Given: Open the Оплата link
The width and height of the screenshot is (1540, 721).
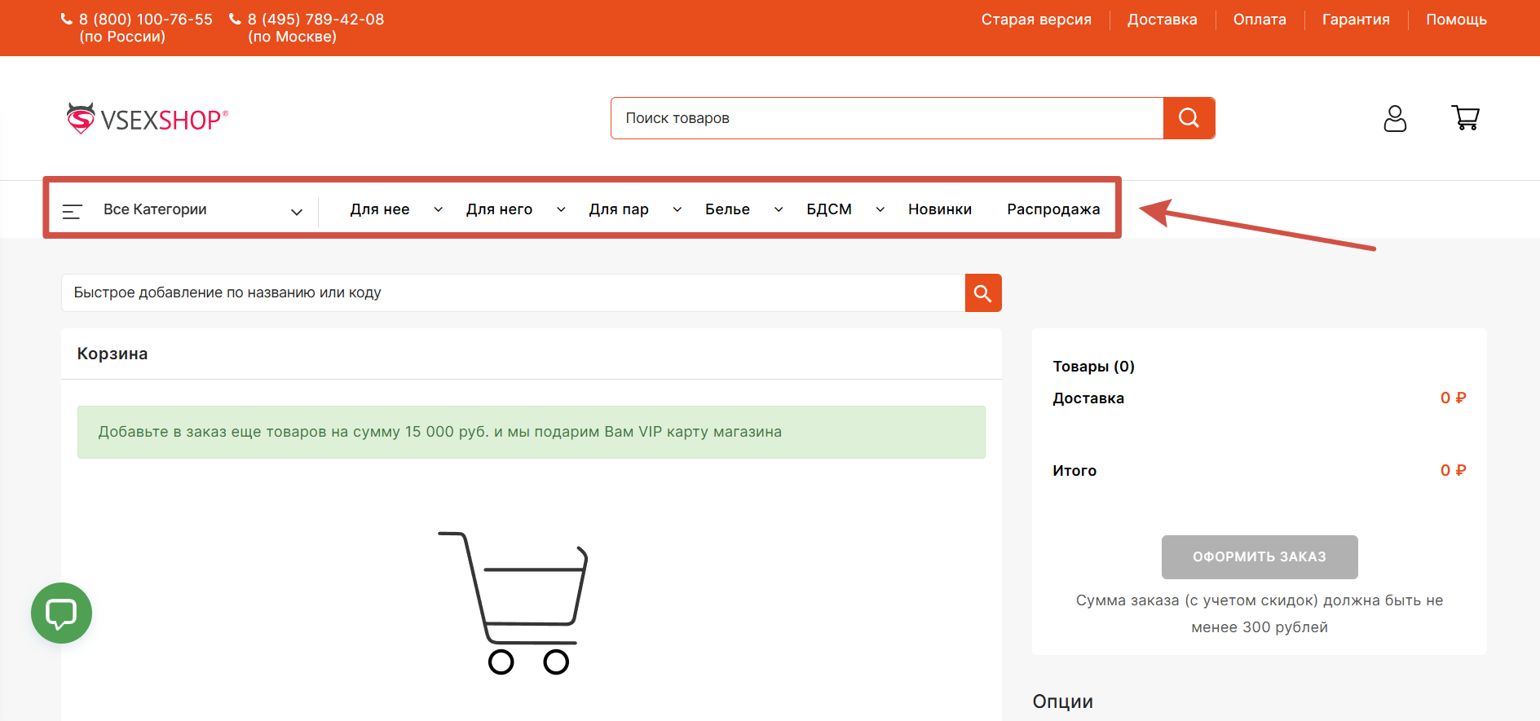Looking at the screenshot, I should coord(1260,20).
